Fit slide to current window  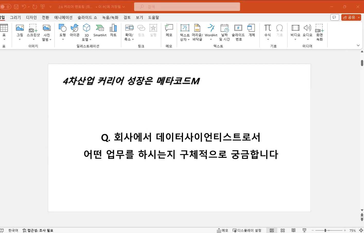click(361, 230)
